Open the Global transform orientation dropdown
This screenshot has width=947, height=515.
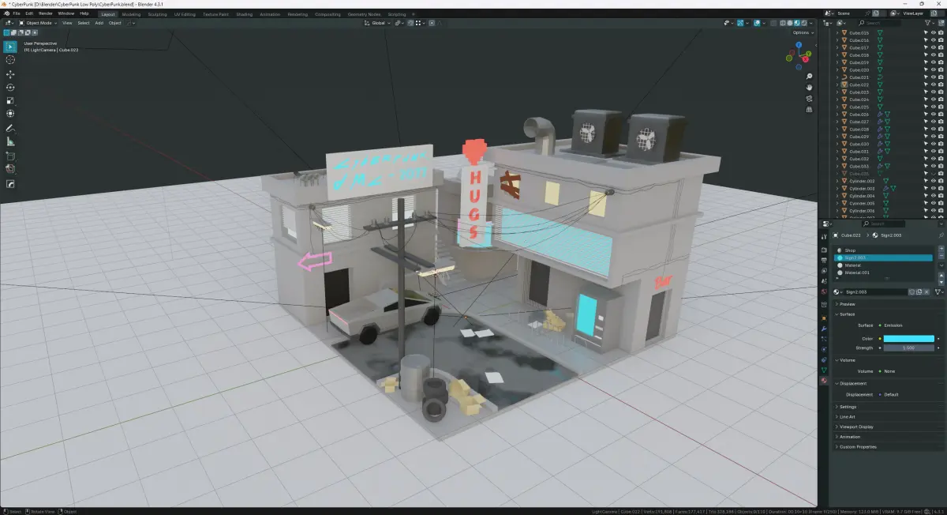379,23
